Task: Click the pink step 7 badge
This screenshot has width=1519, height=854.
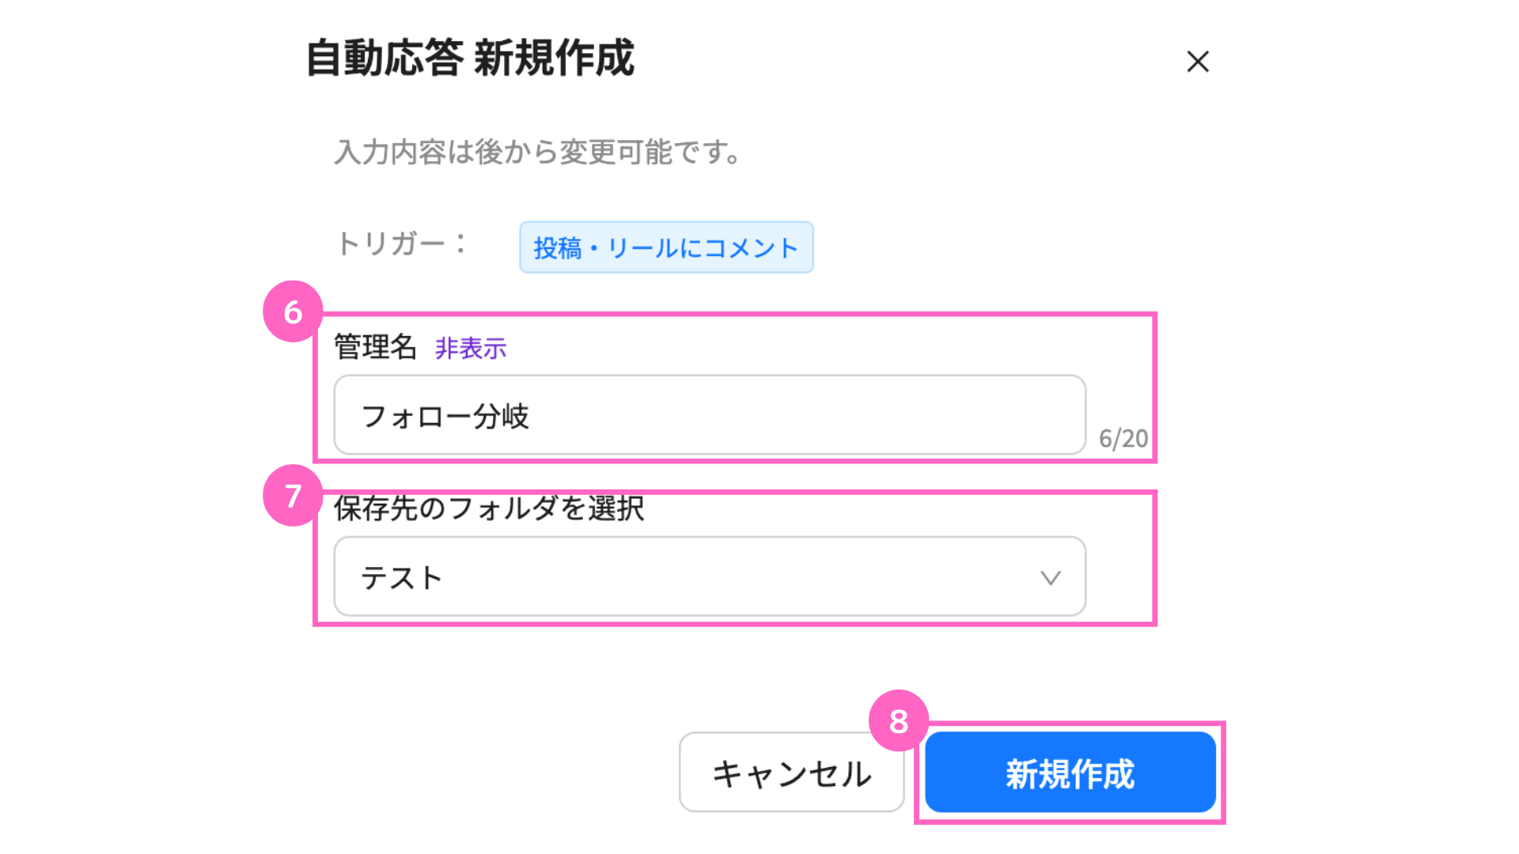Action: point(293,496)
